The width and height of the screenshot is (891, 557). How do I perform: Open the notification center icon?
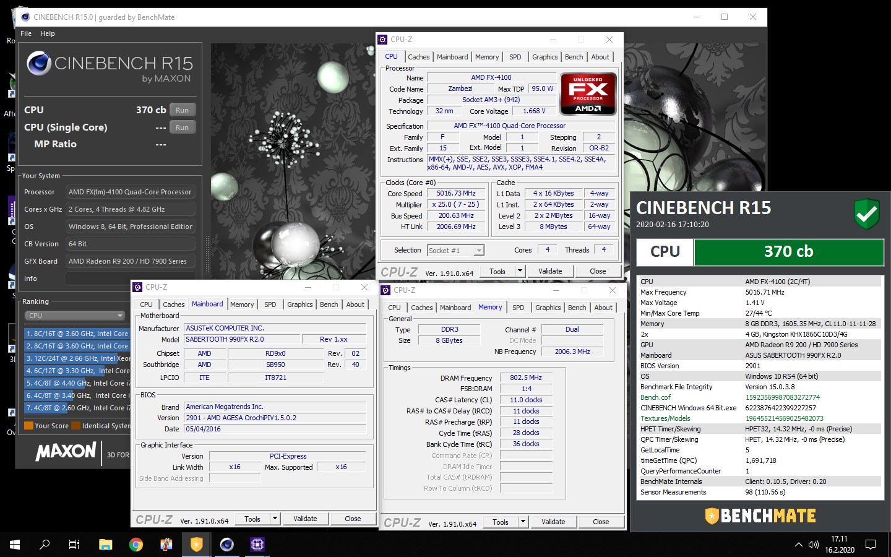point(871,545)
